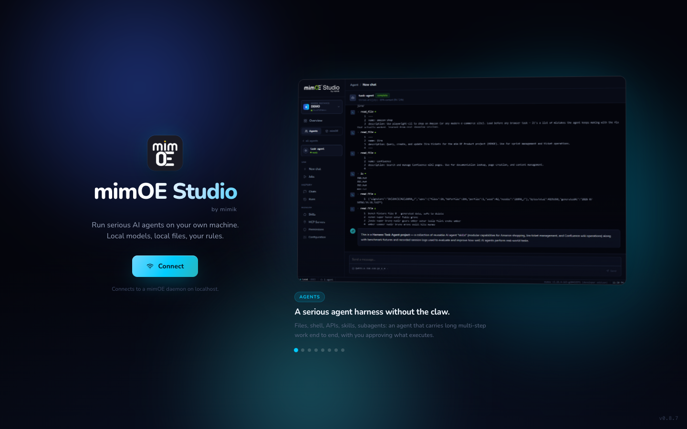Click the 'Files, shell, APIs, skills, subagents' description

(390, 330)
